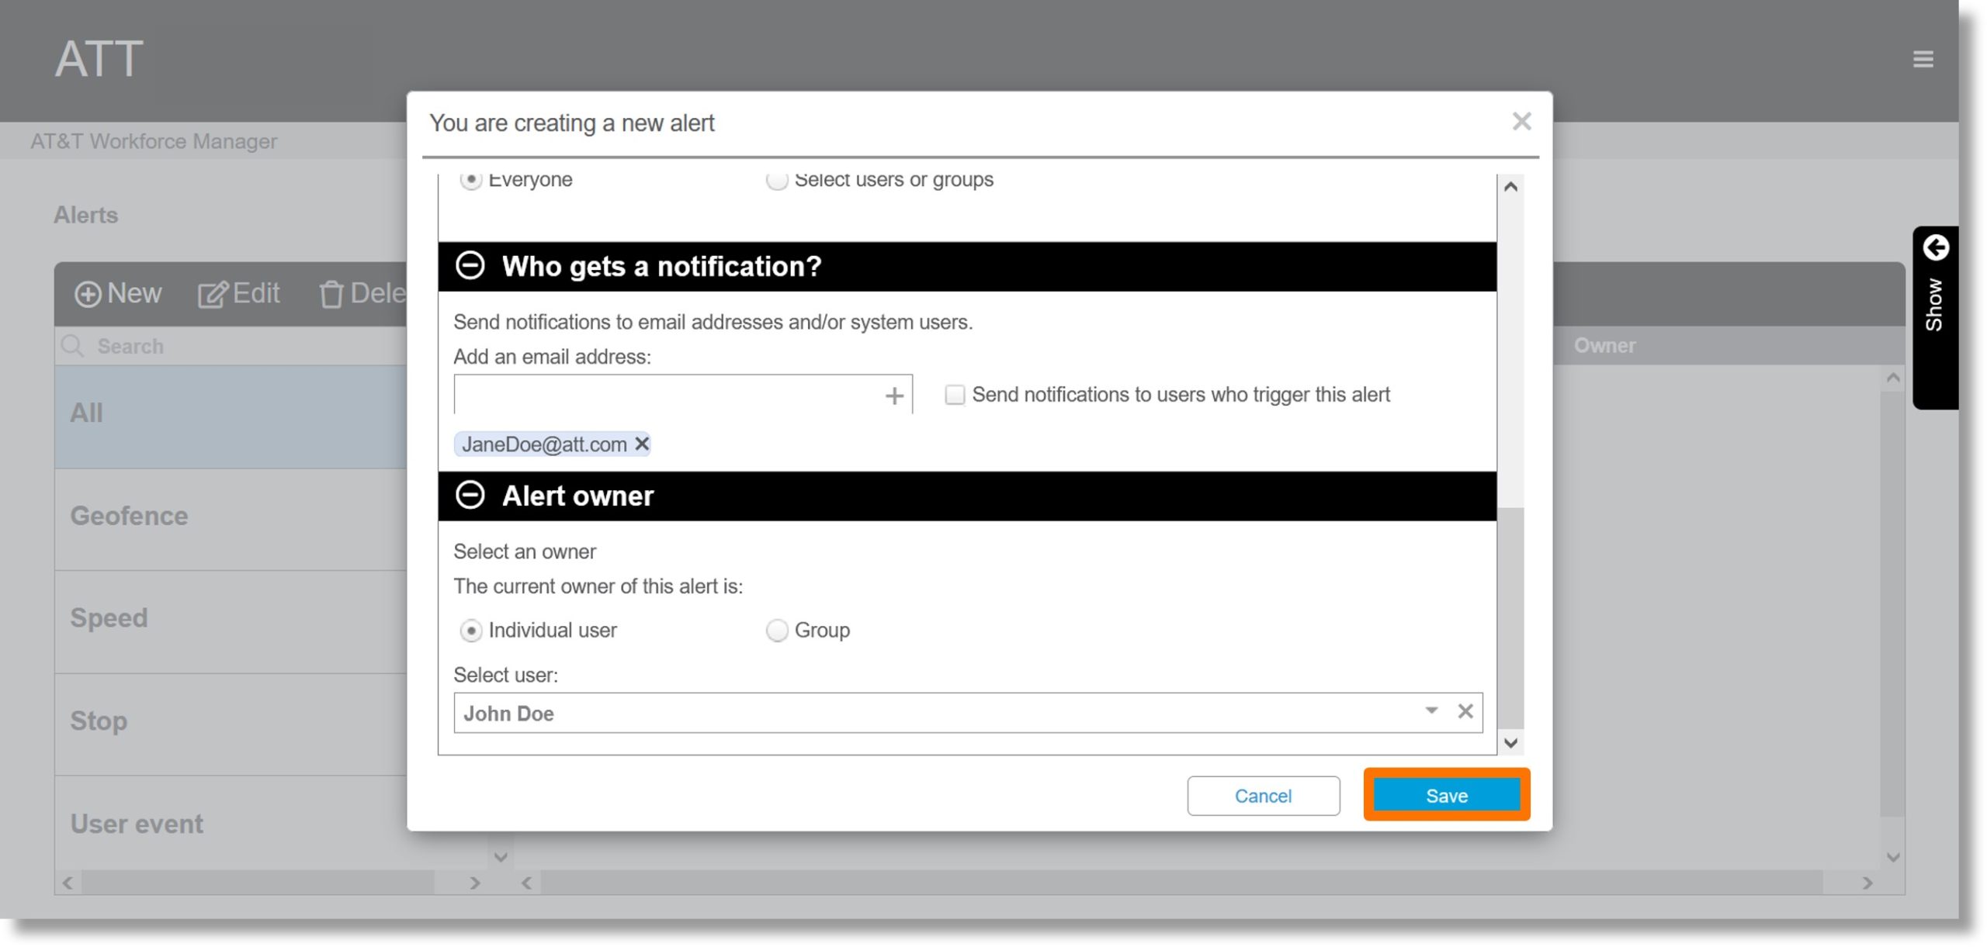Click the ATT logo text
This screenshot has height=947, width=1987.
(99, 59)
